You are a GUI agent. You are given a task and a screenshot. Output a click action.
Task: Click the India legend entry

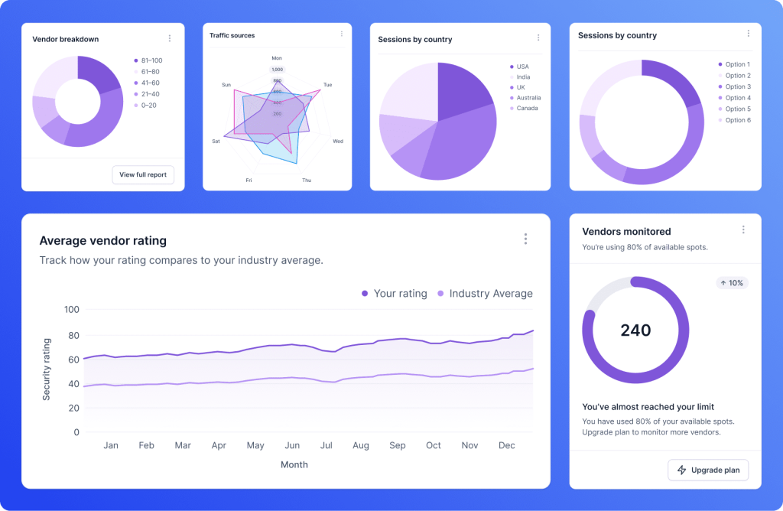(522, 77)
